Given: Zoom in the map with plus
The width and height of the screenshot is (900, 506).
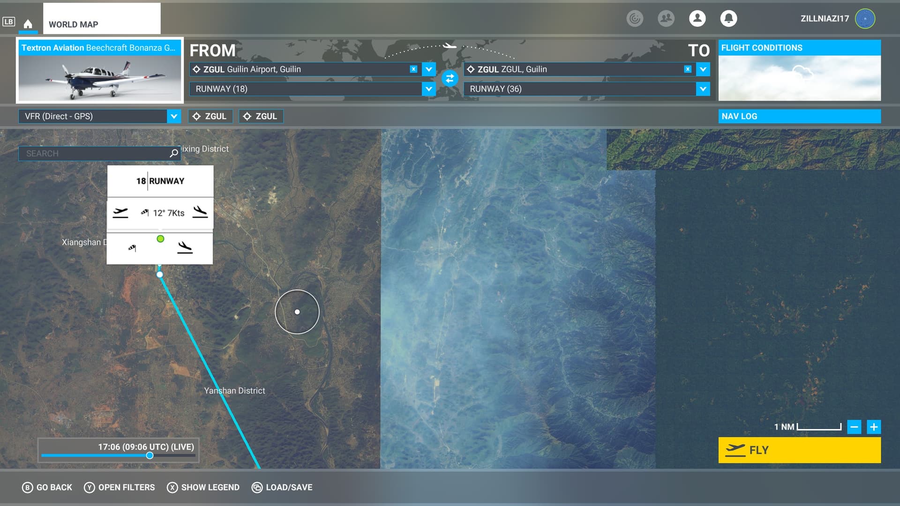Looking at the screenshot, I should click(x=873, y=427).
